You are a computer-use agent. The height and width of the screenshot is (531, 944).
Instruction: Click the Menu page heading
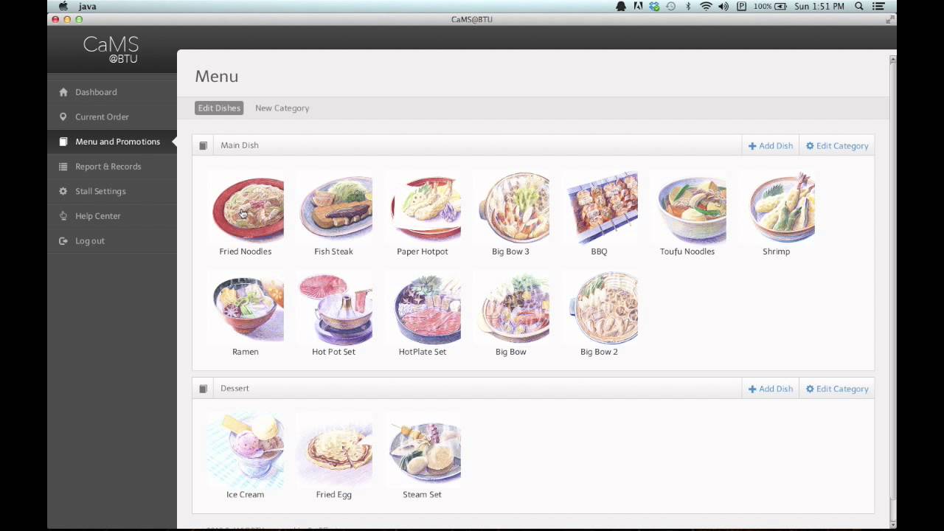217,76
